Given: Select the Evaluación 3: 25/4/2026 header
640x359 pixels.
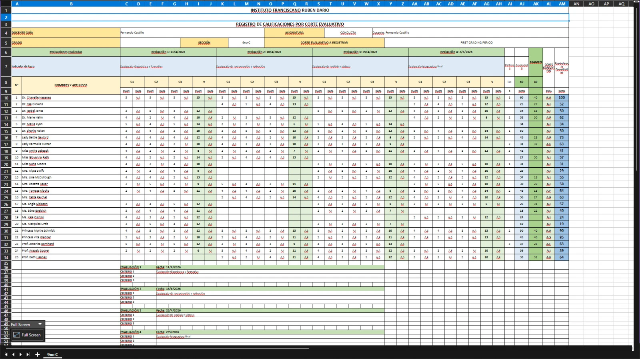Looking at the screenshot, I should 360,52.
